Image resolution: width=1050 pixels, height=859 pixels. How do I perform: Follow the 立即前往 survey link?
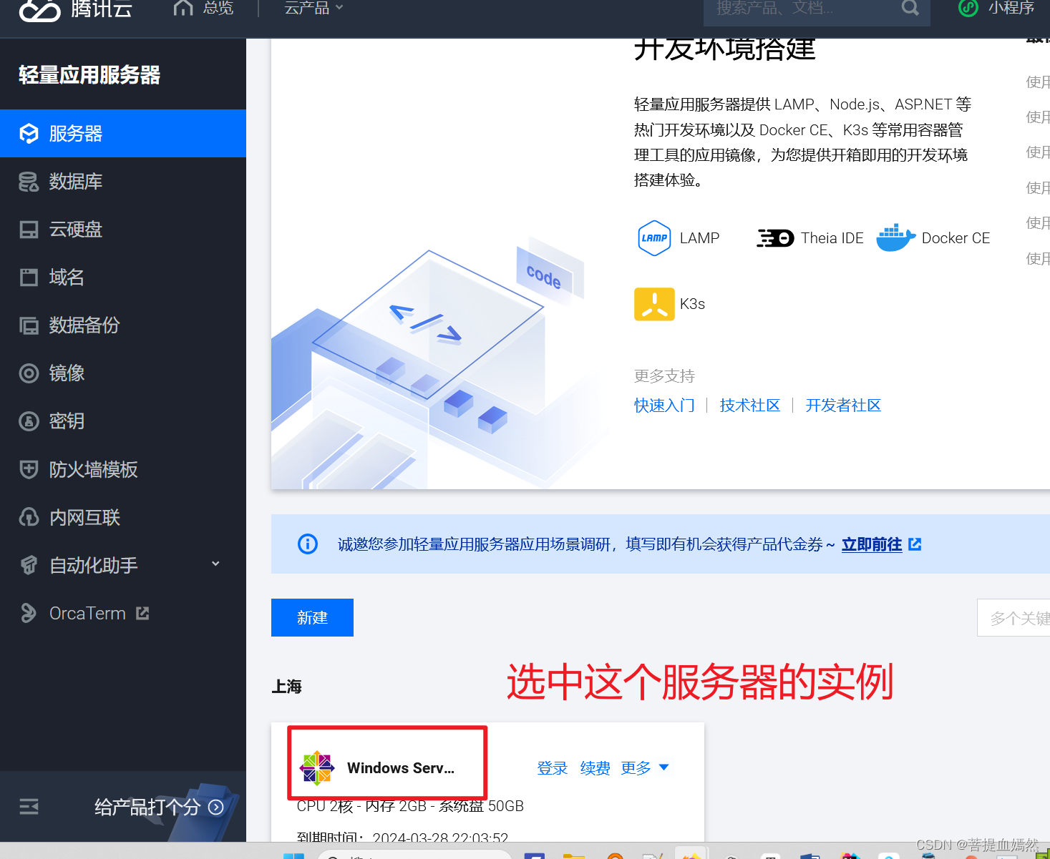[872, 544]
